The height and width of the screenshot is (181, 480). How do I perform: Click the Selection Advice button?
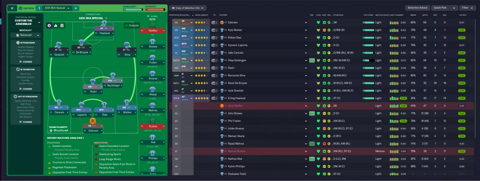click(x=417, y=7)
